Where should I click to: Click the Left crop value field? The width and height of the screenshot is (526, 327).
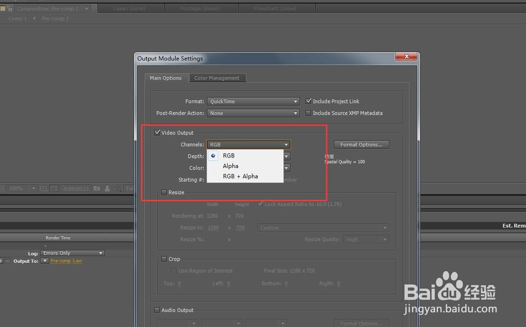pyautogui.click(x=228, y=284)
